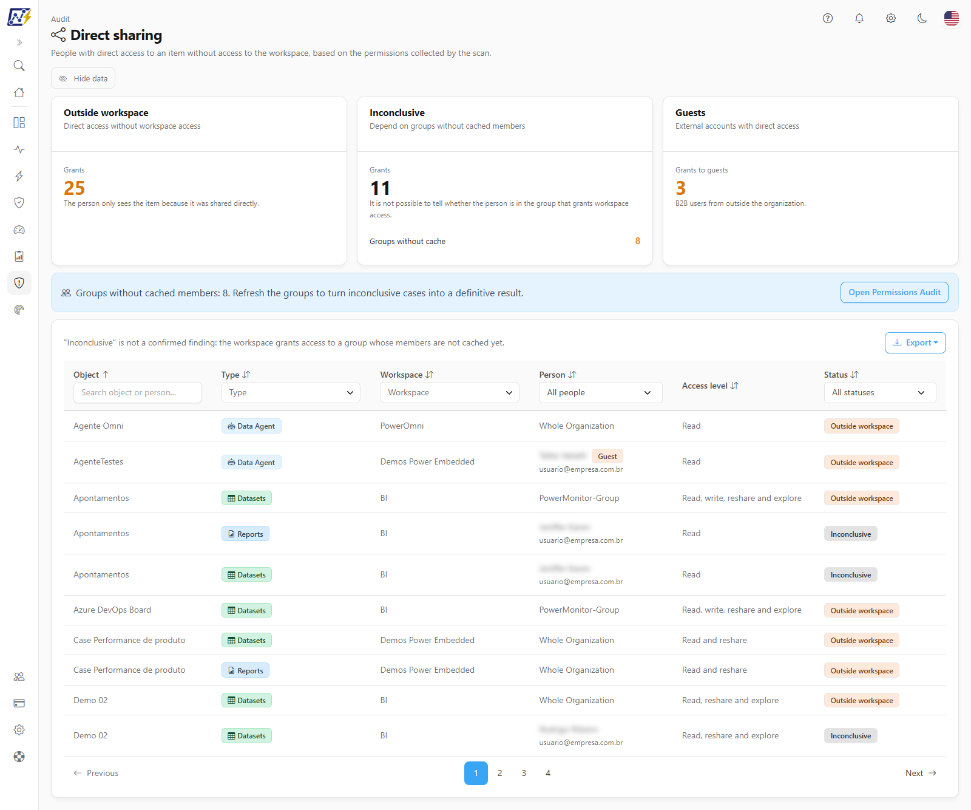
Task: Open the bottom sidebar settings gear
Action: (x=19, y=730)
